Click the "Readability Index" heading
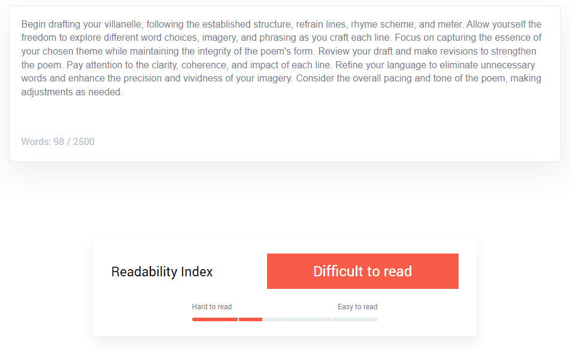This screenshot has height=353, width=570. point(162,271)
